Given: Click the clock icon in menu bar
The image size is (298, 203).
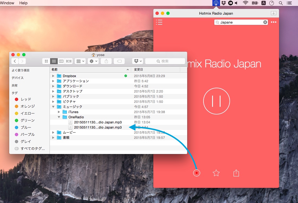Looking at the screenshot, I should point(271,3).
